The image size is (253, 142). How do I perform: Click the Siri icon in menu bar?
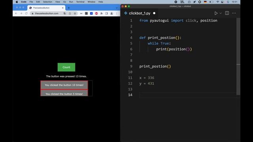pos(228,2)
